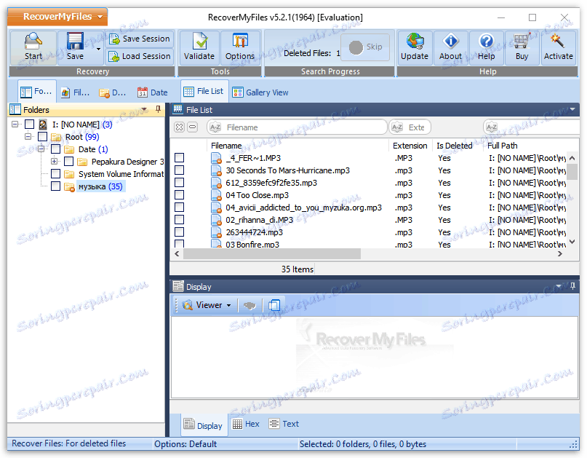Check the музыка folder checkbox

point(56,186)
